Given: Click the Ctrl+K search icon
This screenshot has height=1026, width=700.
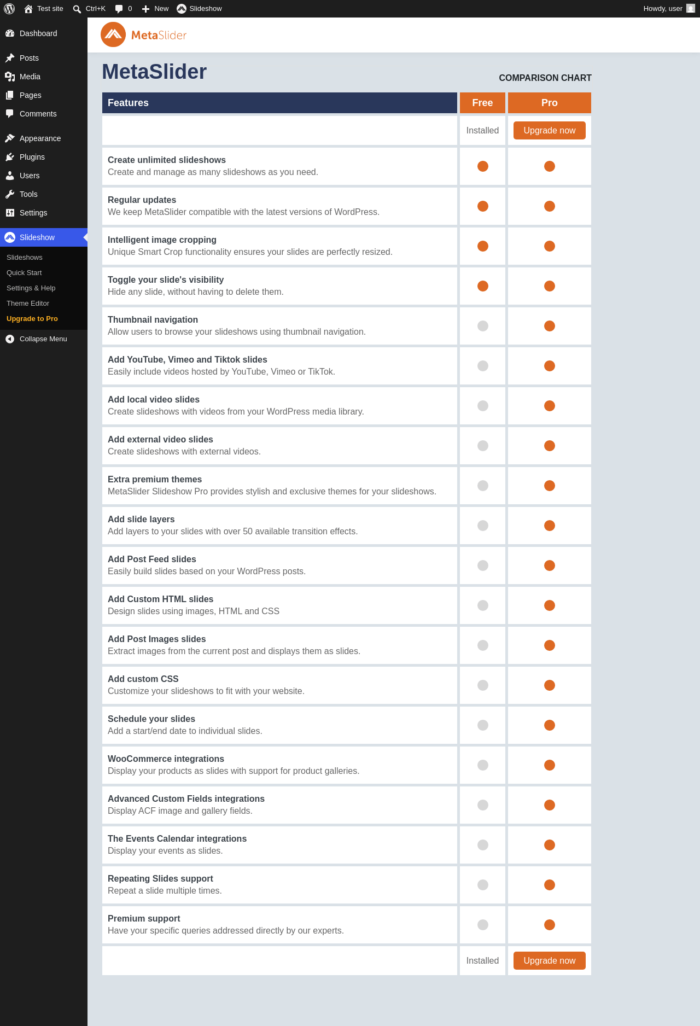Looking at the screenshot, I should (77, 9).
